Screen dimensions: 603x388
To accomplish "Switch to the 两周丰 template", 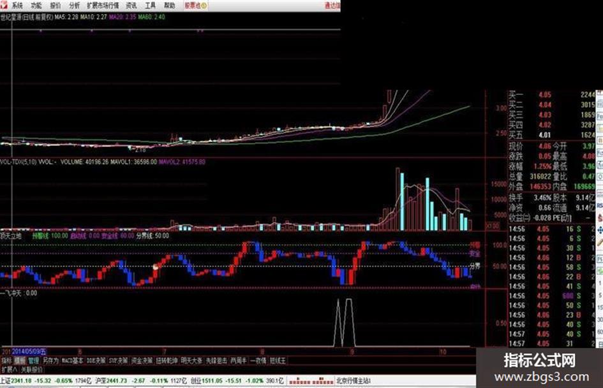I will coord(239,361).
